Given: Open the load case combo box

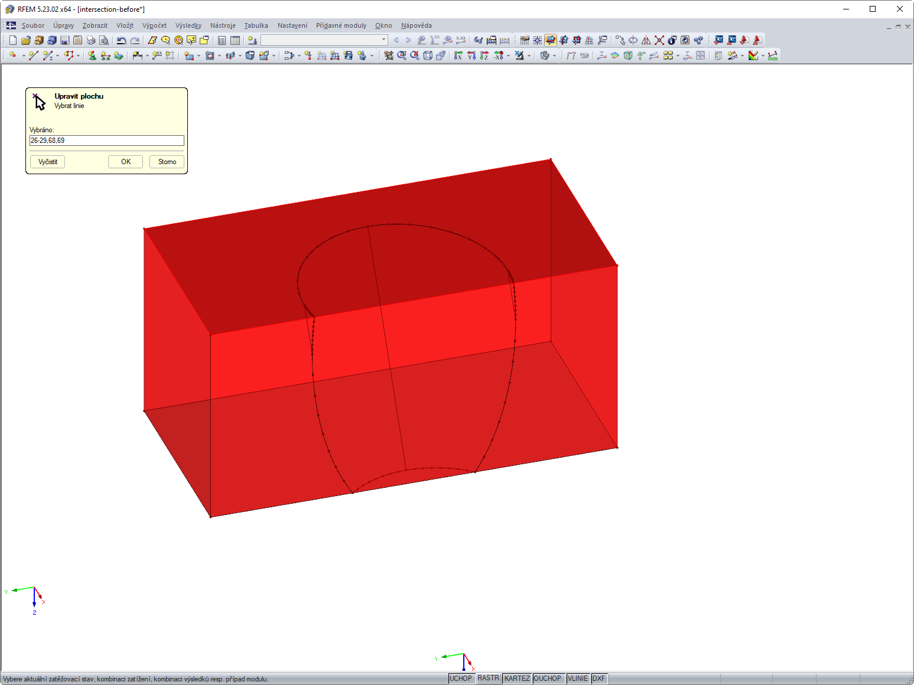Looking at the screenshot, I should click(324, 40).
